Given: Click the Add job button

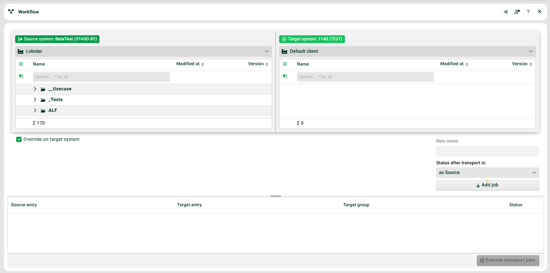Looking at the screenshot, I should (x=487, y=185).
